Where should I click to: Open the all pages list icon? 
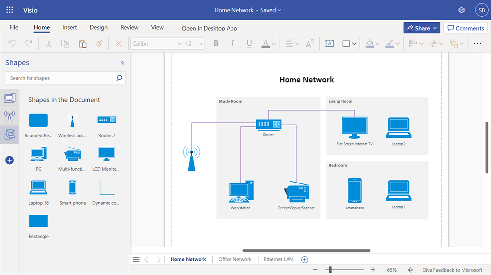point(136,259)
